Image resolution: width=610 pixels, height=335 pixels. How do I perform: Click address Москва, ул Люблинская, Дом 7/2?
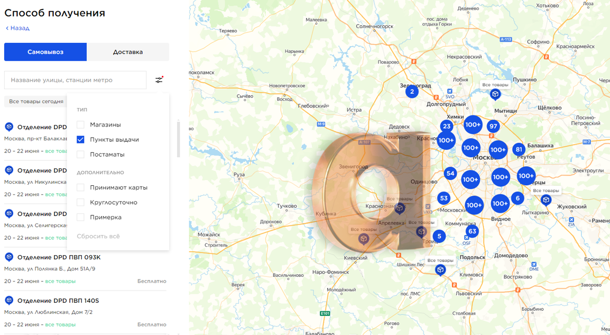tap(48, 312)
